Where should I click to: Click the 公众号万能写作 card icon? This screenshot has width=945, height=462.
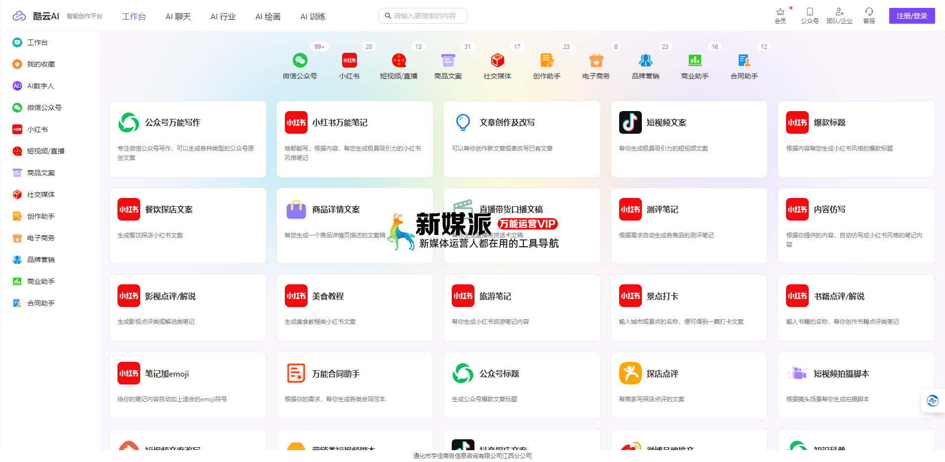click(129, 122)
